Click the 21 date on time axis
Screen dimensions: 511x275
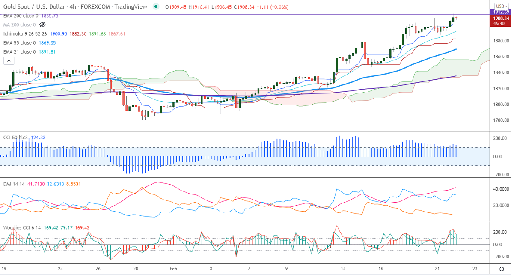tap(437, 269)
